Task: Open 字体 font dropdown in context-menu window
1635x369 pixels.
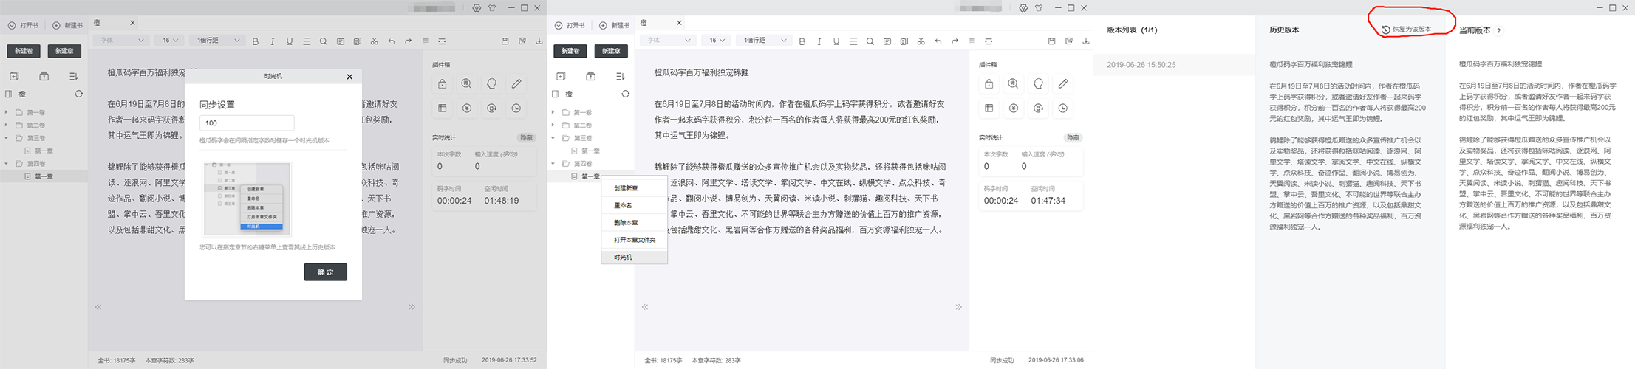Action: tap(668, 41)
